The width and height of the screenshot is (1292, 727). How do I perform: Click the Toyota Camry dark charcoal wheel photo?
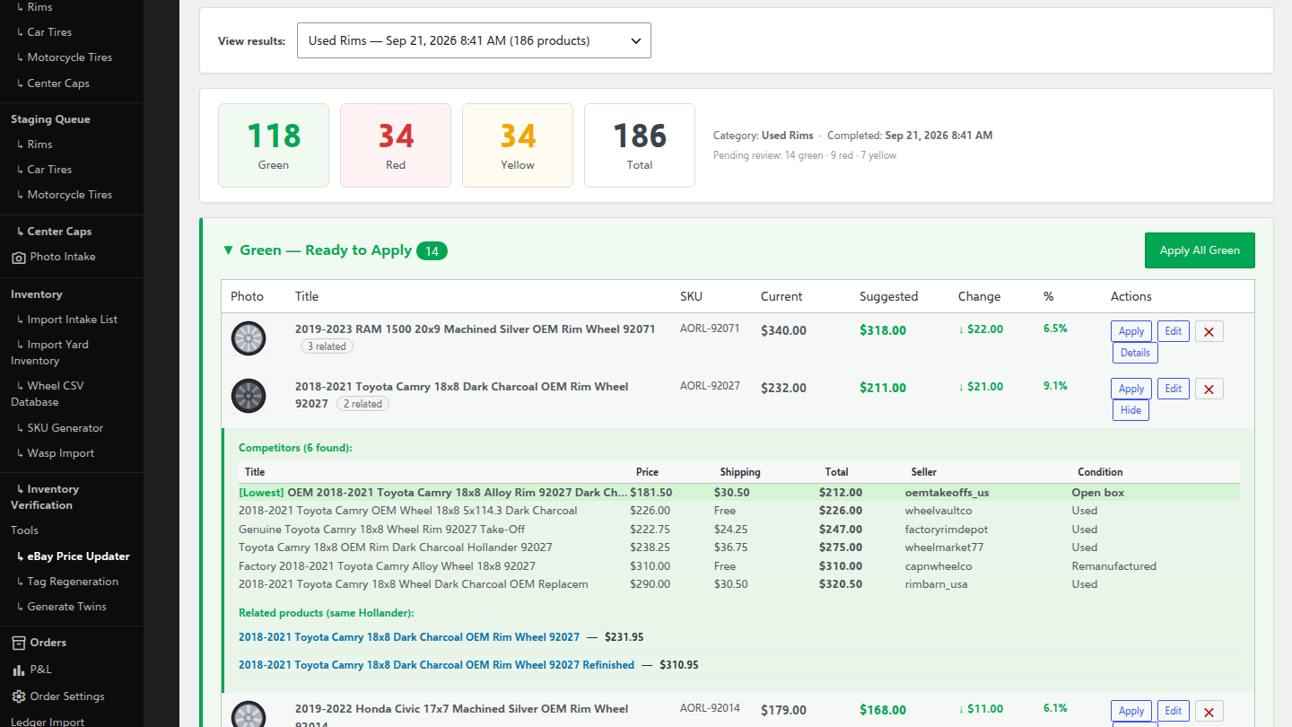tap(249, 396)
